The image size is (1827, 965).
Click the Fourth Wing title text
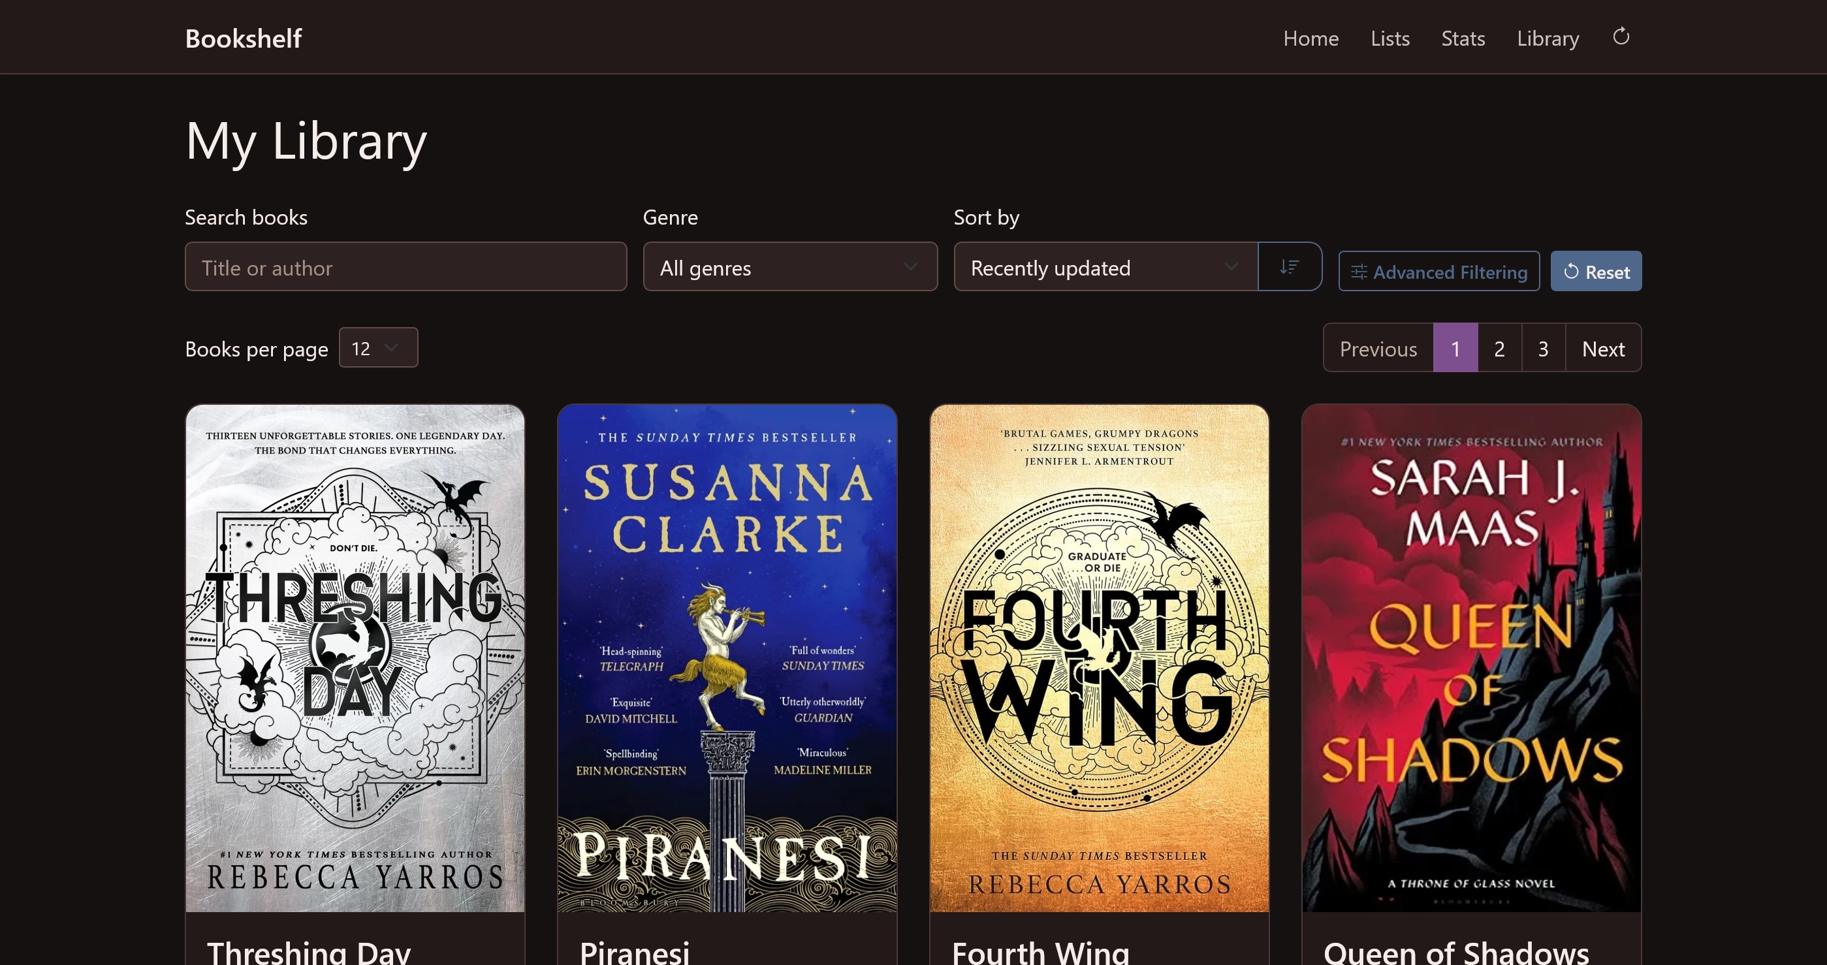coord(1040,951)
